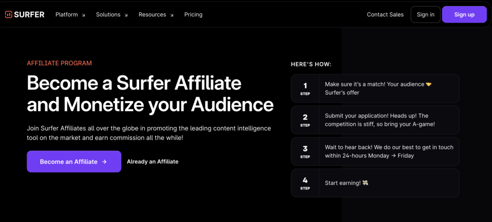Image resolution: width=492 pixels, height=222 pixels.
Task: Click the flying money emoji in step 4
Action: pos(365,183)
